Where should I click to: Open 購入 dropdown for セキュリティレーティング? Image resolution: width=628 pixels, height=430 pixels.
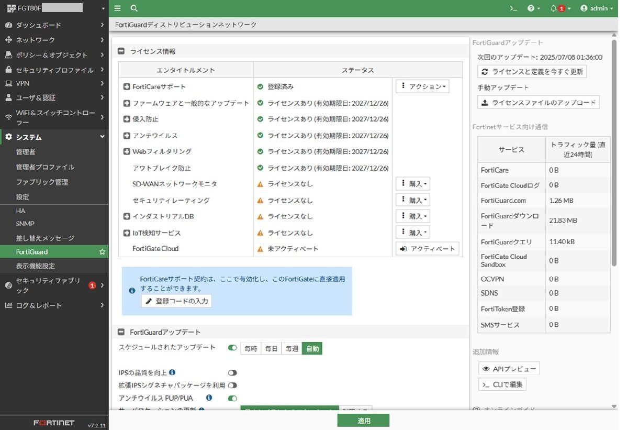tap(413, 200)
